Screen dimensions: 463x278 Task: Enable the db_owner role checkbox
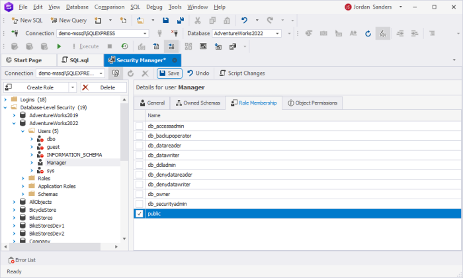pyautogui.click(x=140, y=194)
